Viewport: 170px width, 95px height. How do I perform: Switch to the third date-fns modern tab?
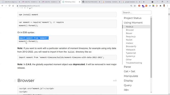[x=51, y=2]
